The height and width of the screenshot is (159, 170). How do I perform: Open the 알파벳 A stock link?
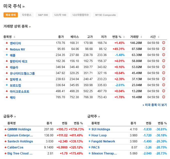click(16, 79)
